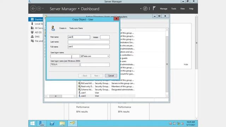This screenshot has height=127, width=226.
Task: Click the user2 account icon
Action: 79,96
